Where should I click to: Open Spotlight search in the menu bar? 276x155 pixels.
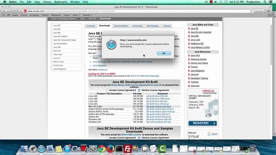tap(265, 2)
